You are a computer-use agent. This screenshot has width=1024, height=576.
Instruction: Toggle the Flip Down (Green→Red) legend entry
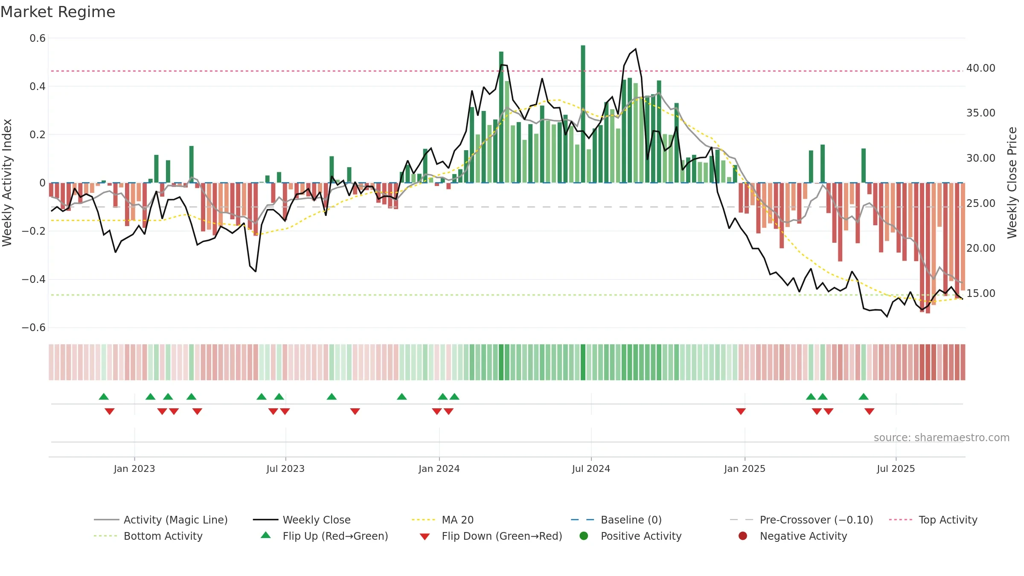click(491, 536)
